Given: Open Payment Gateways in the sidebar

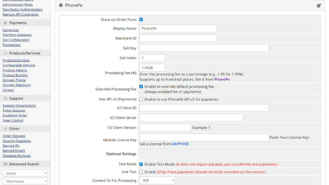Looking at the screenshot, I should pos(17,35).
